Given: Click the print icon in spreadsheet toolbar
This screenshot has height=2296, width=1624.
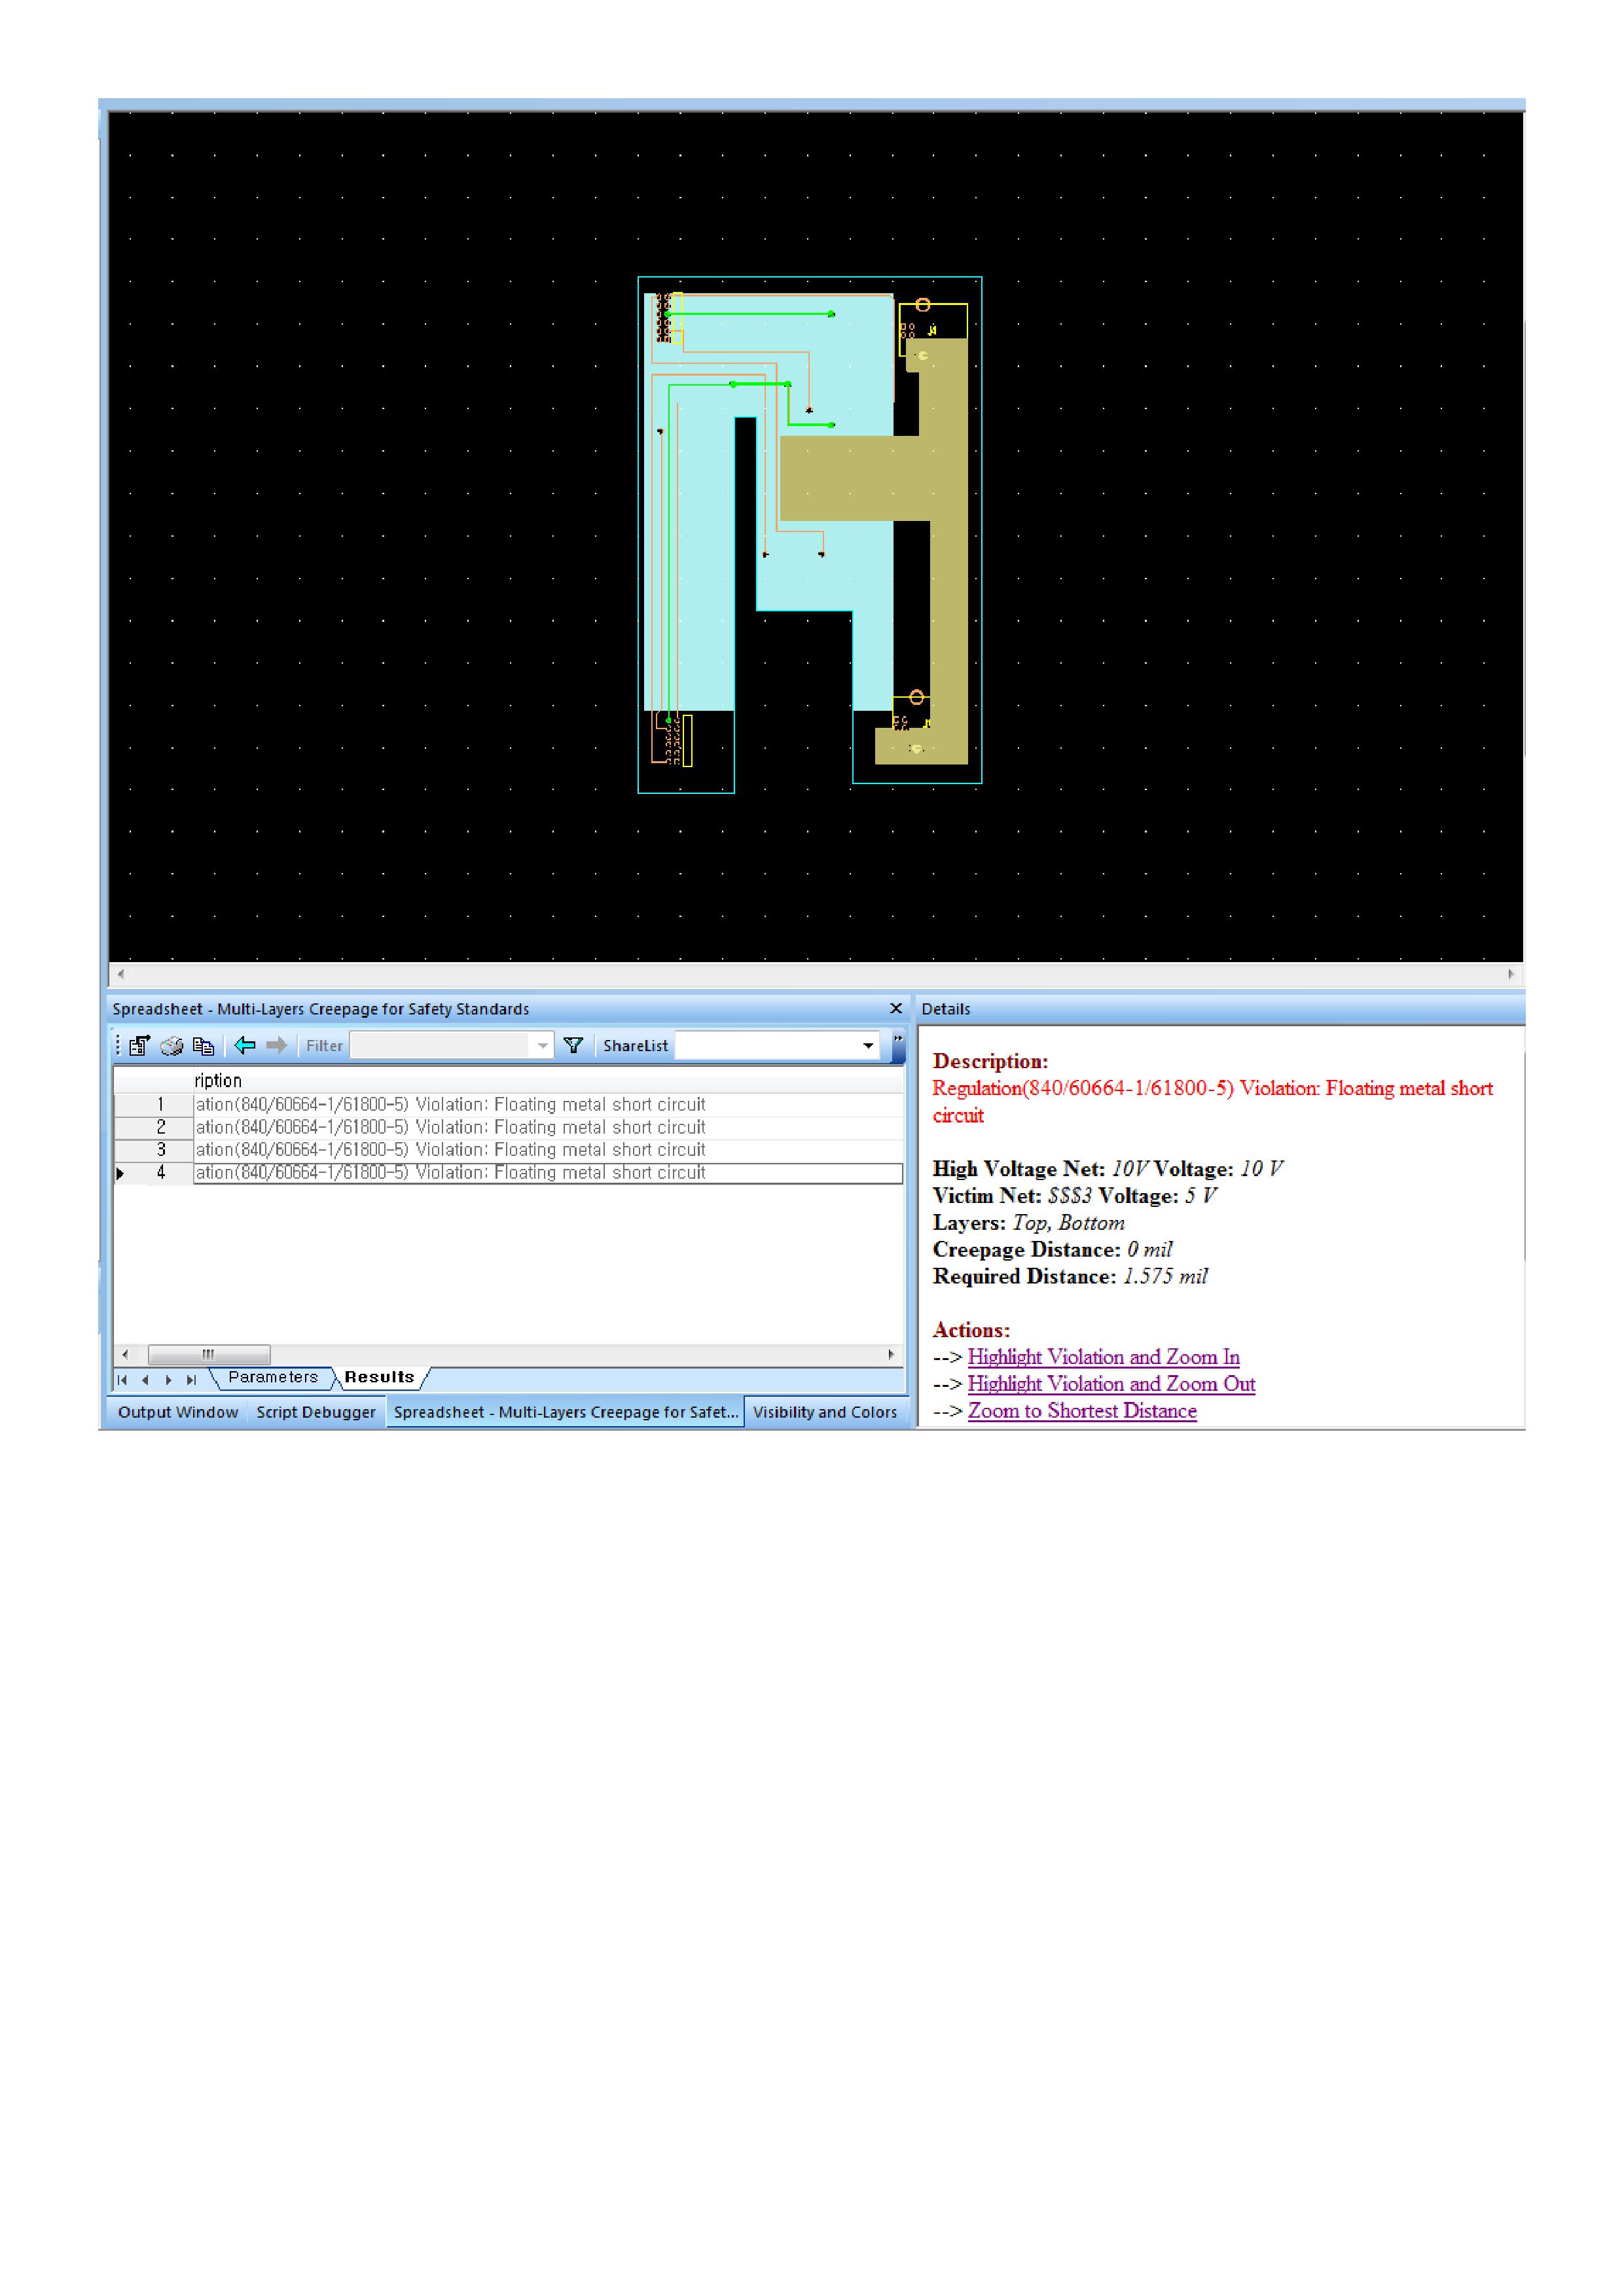Looking at the screenshot, I should [172, 1045].
